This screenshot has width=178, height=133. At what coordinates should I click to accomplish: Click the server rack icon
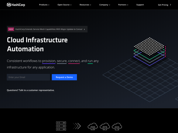(x=61, y=126)
